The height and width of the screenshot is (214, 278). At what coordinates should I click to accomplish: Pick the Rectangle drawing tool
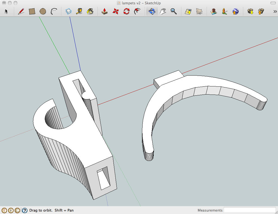click(32, 11)
